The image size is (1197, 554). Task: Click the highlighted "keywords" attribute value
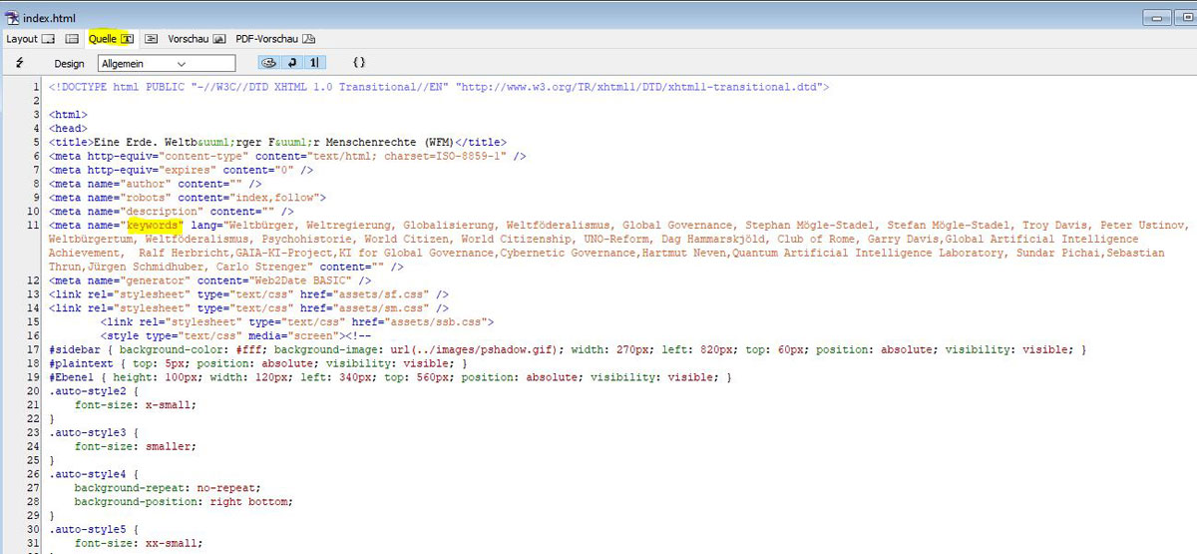[155, 226]
